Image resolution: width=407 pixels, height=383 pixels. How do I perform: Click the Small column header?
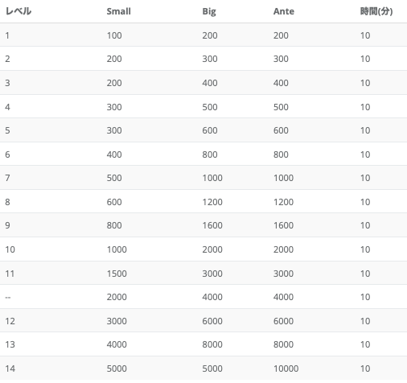(118, 11)
